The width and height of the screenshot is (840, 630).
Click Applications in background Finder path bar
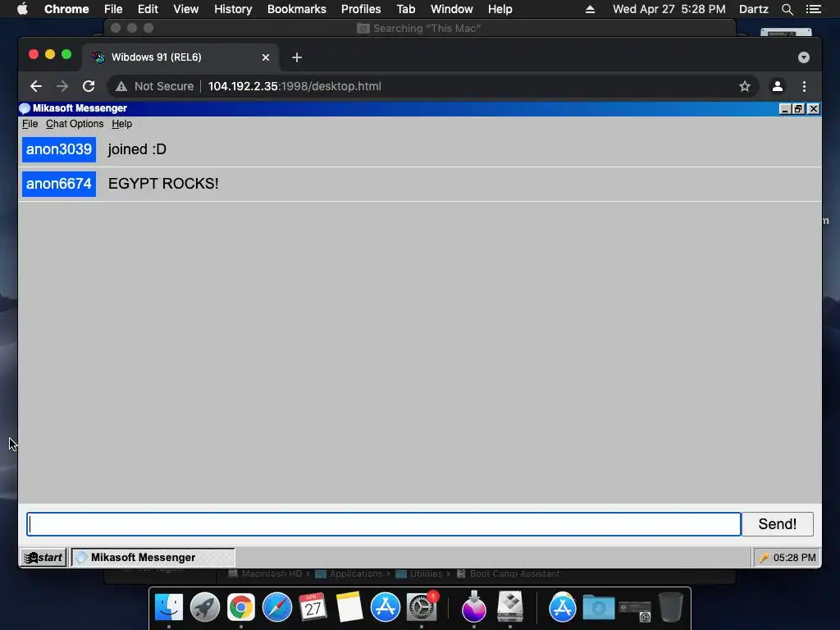[356, 573]
